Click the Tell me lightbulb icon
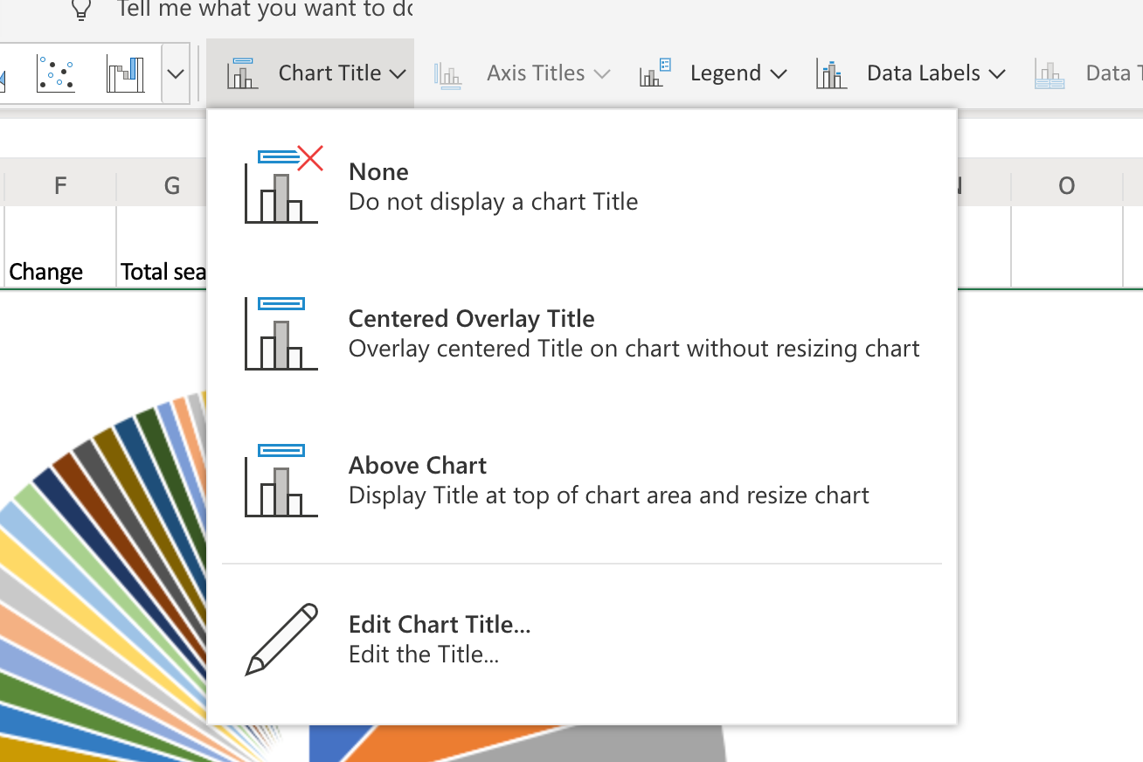 pos(81,10)
